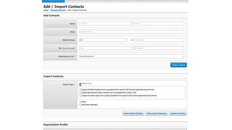The height and width of the screenshot is (130, 232).
Task: Click the 'Add / Import Contacts' breadcrumb text
Action: [x=77, y=10]
